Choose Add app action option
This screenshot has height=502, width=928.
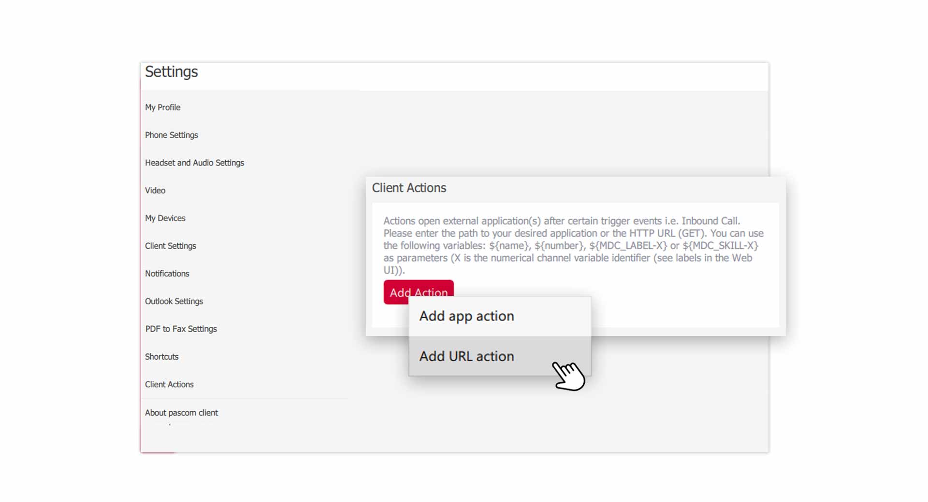500,316
